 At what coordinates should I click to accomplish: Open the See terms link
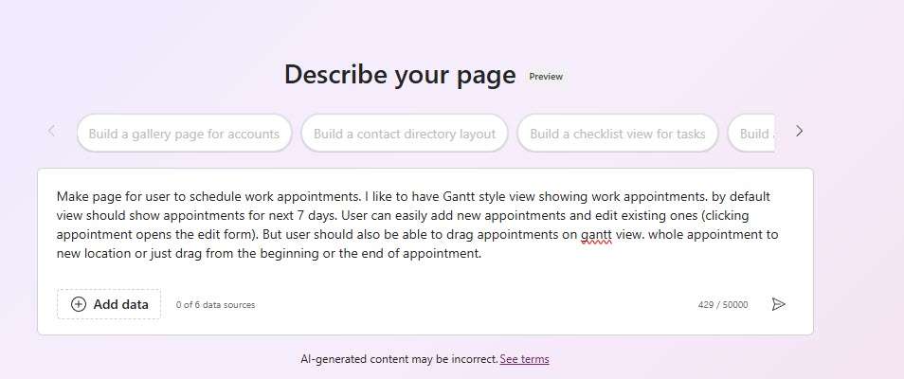524,359
